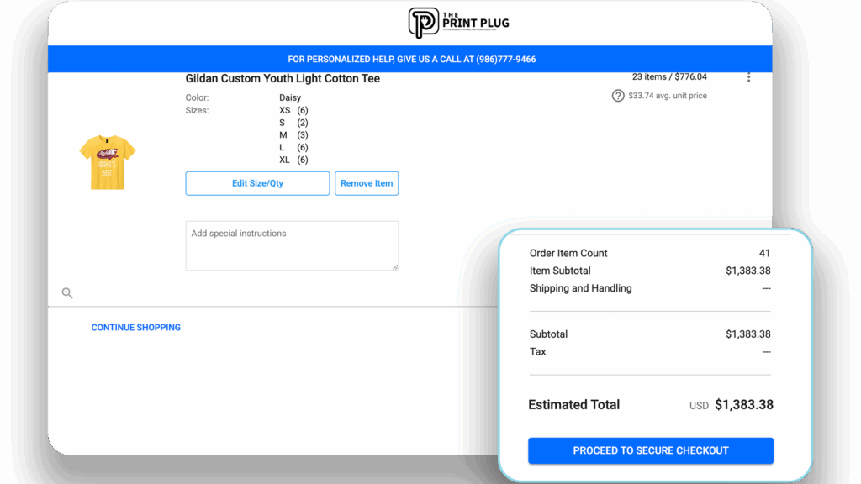Viewport: 861px width, 484px height.
Task: Click the Edit Size/Qty button
Action: point(257,183)
